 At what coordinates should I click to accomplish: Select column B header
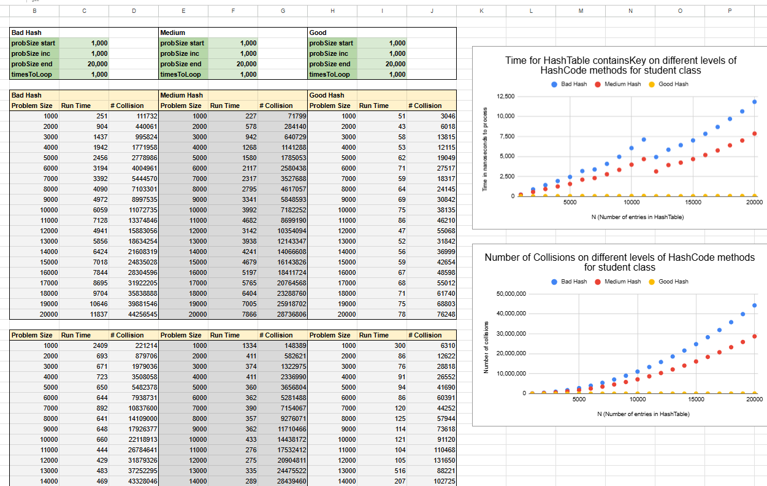click(x=34, y=11)
